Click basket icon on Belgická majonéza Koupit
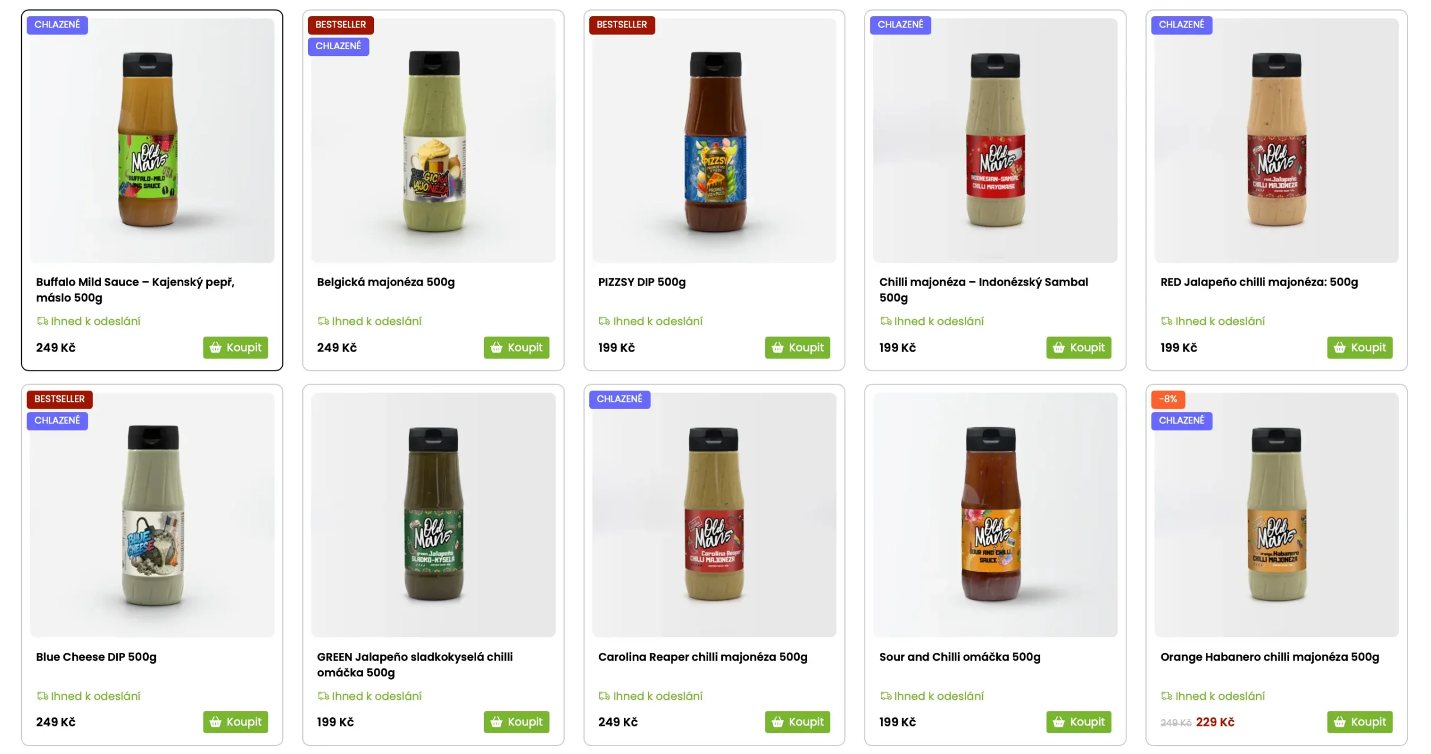The width and height of the screenshot is (1431, 754). coord(496,348)
